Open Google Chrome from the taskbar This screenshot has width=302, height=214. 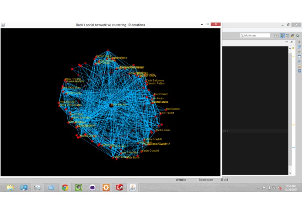65,188
